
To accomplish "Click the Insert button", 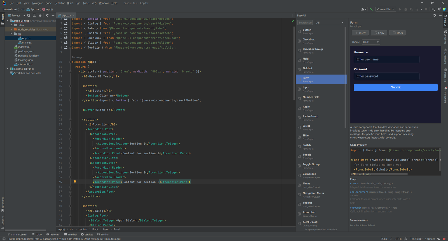I will coord(360,33).
